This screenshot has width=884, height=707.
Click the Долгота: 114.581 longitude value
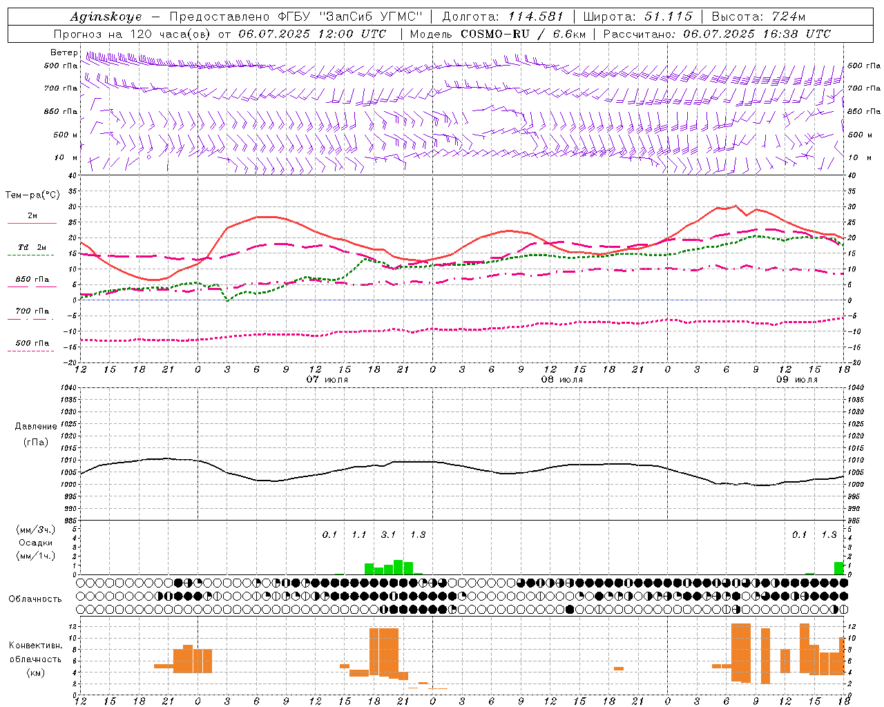[x=503, y=17]
